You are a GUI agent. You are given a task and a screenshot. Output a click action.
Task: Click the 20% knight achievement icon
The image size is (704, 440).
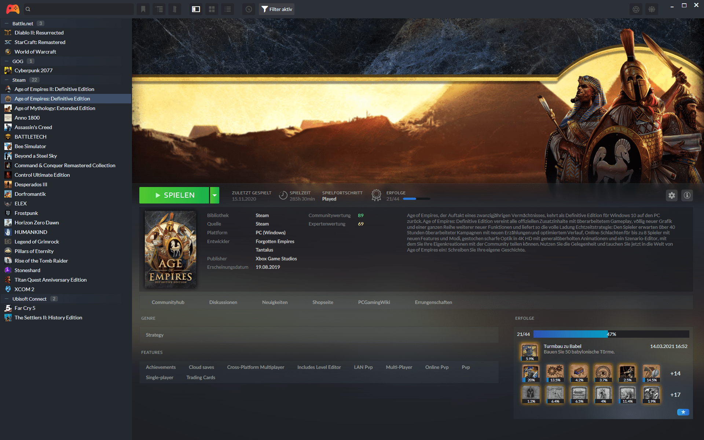531,373
